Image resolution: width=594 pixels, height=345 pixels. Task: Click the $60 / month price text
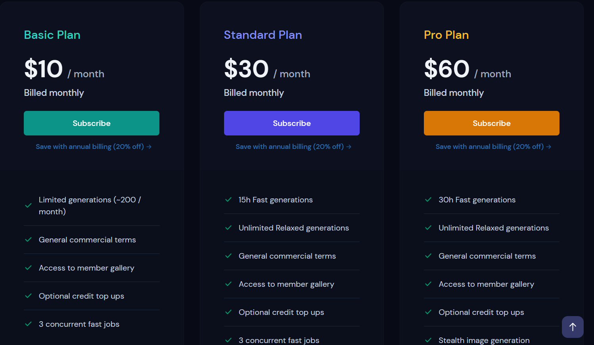click(x=467, y=69)
